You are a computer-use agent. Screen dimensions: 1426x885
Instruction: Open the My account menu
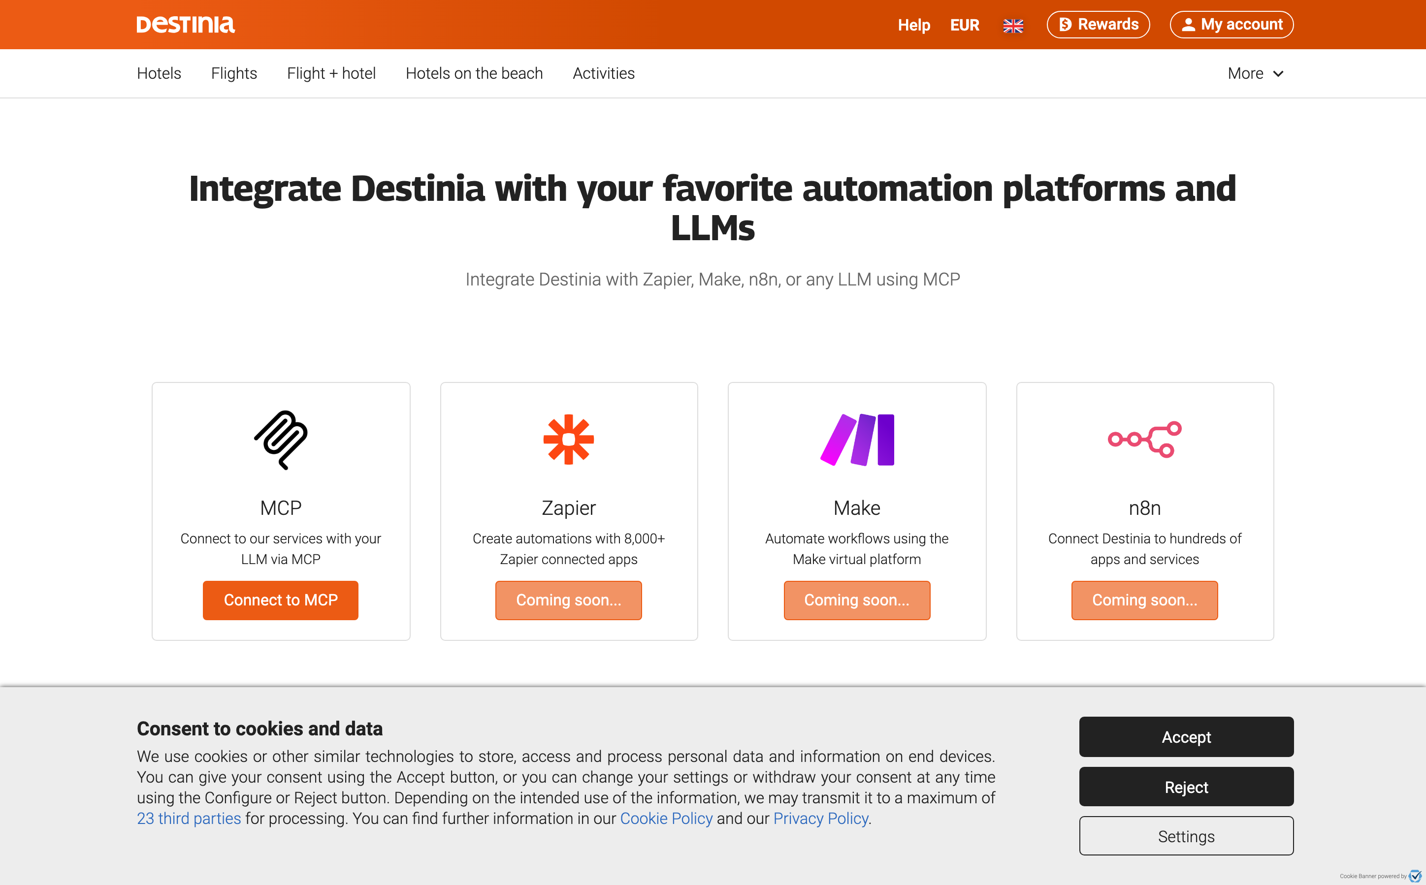pyautogui.click(x=1232, y=25)
